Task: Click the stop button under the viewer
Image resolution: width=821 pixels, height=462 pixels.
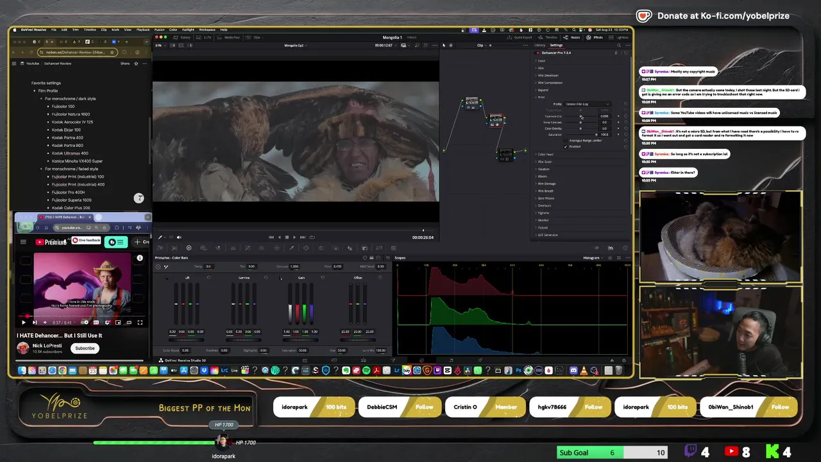Action: coord(286,237)
